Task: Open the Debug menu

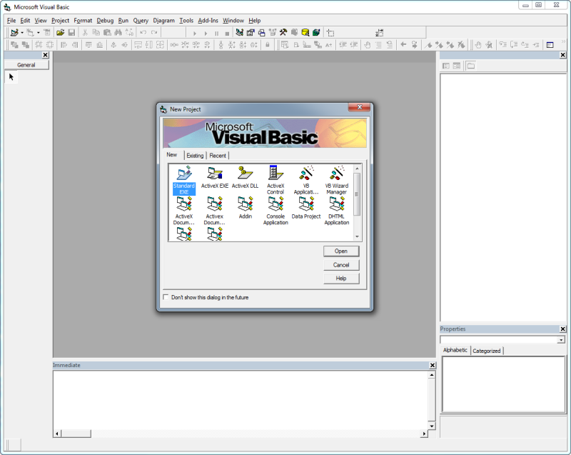Action: click(104, 20)
